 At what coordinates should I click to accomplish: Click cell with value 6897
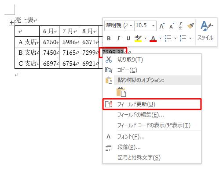[49, 64]
